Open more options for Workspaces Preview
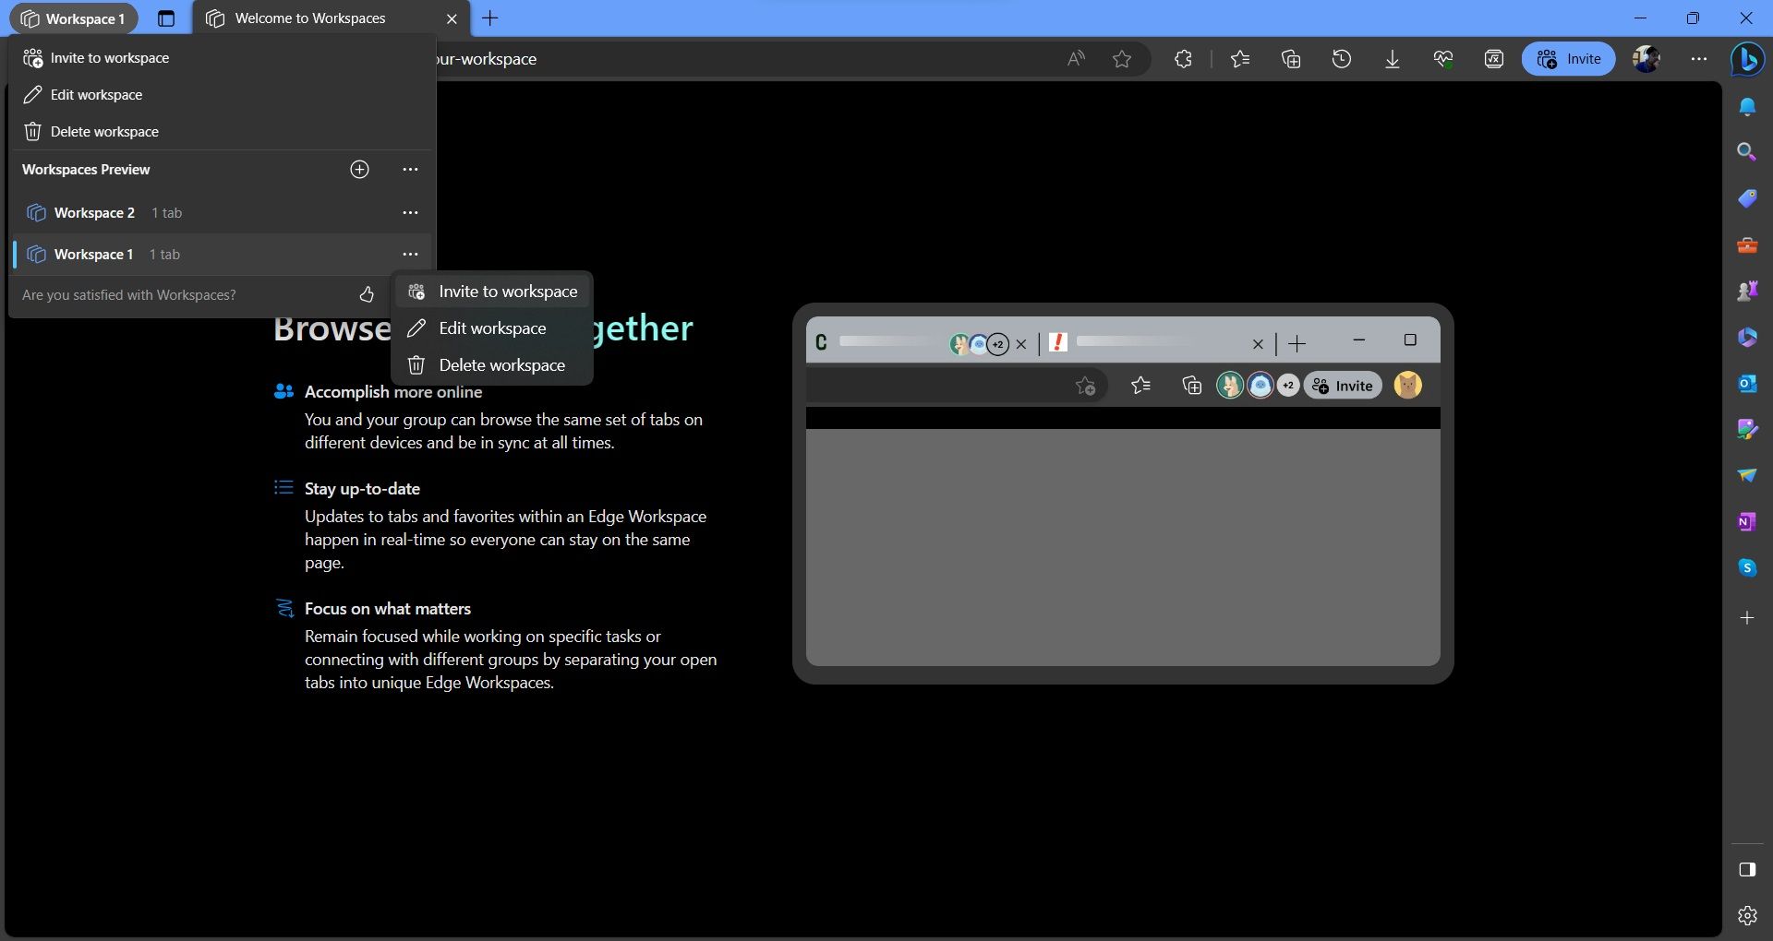 pyautogui.click(x=410, y=169)
